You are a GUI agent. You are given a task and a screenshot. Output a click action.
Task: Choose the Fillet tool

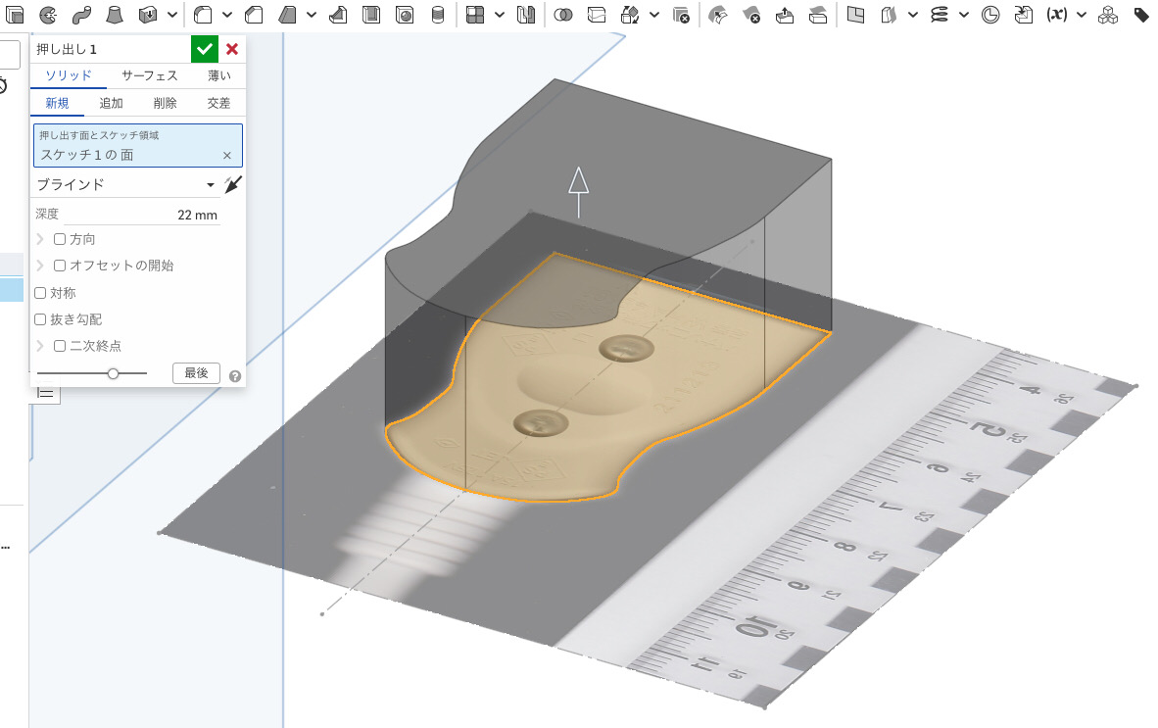203,15
